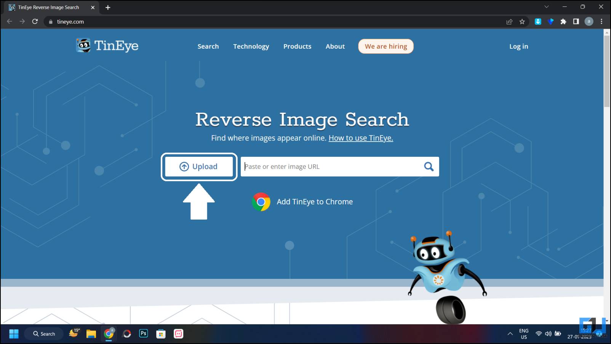Click the Chrome logo next to Add TinEye
This screenshot has height=344, width=611.
261,202
